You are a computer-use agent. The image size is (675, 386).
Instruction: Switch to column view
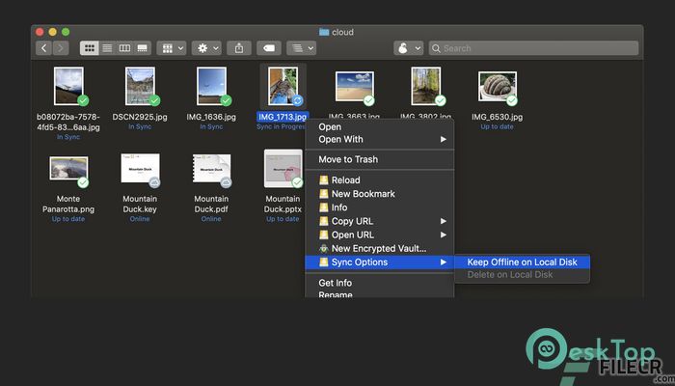pos(124,48)
